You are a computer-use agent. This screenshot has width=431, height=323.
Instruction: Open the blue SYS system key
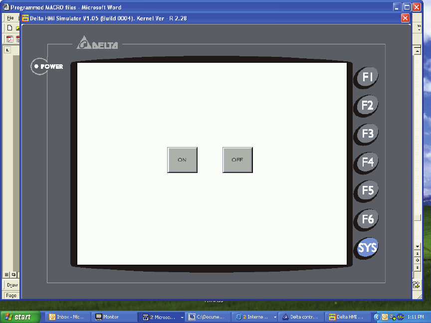(x=367, y=248)
